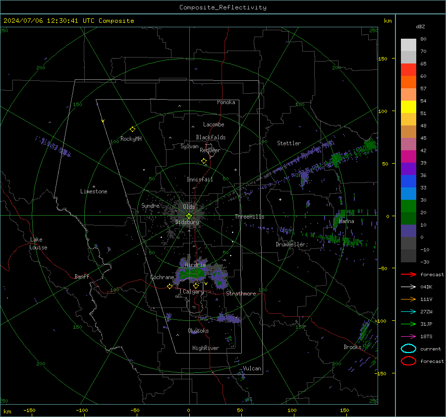Click the magenta 18TS arrow legend icon
Screen dimensions: 446x417
coord(408,337)
